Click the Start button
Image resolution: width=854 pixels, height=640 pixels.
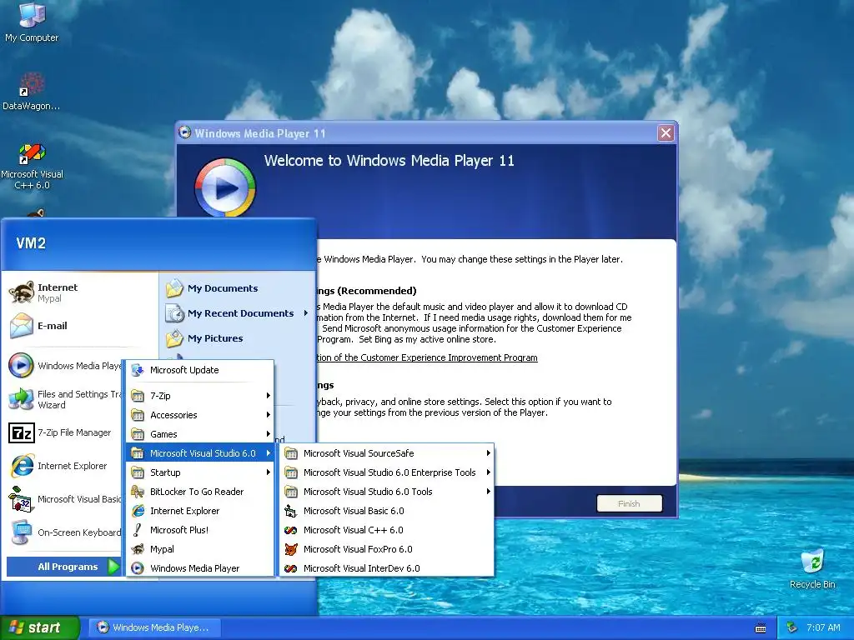tap(39, 627)
